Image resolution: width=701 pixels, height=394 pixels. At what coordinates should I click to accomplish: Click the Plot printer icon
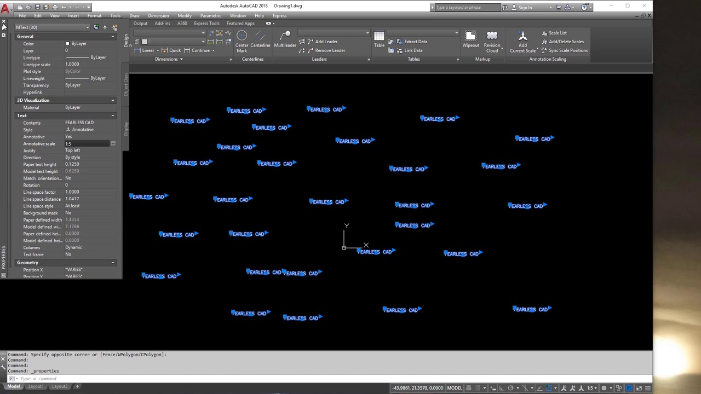point(55,7)
